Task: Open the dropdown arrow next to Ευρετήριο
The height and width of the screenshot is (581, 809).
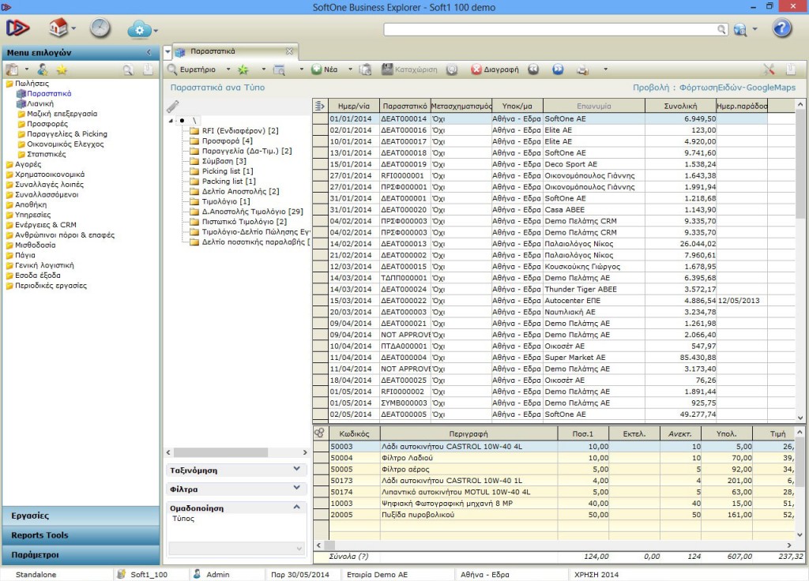Action: pyautogui.click(x=228, y=69)
